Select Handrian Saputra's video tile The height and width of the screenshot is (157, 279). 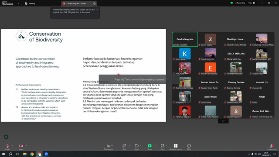(x=185, y=111)
